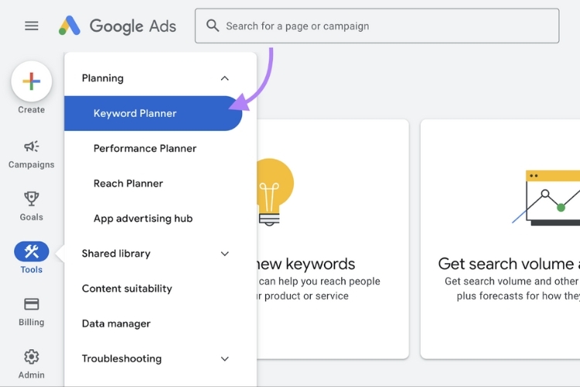The height and width of the screenshot is (387, 580).
Task: Select Keyword Planner in the menu
Action: pyautogui.click(x=135, y=114)
